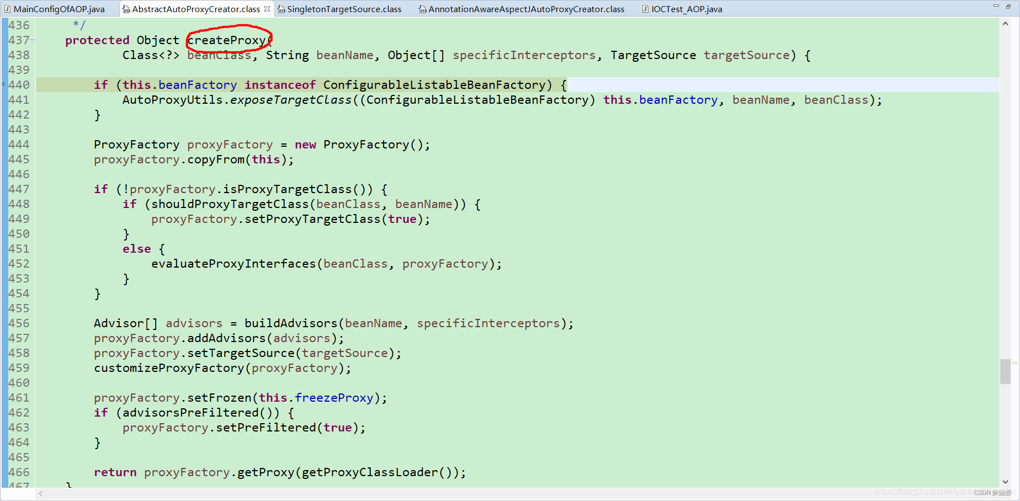The width and height of the screenshot is (1020, 501).
Task: Click the horizontal scrollbar left arrow
Action: 41,494
